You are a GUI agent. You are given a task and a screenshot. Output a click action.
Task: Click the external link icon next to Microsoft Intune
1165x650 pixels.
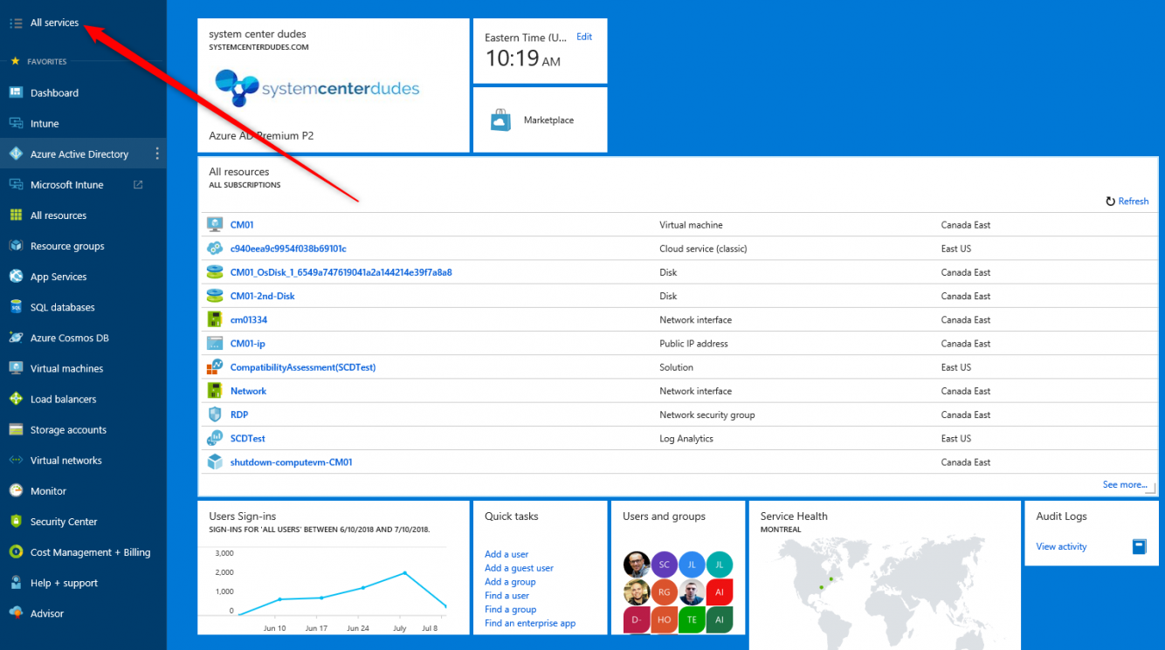point(138,185)
